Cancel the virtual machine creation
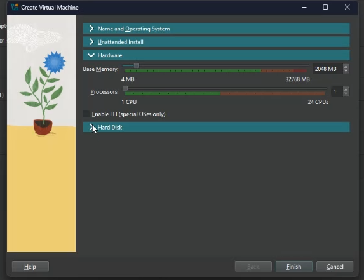 (335, 266)
